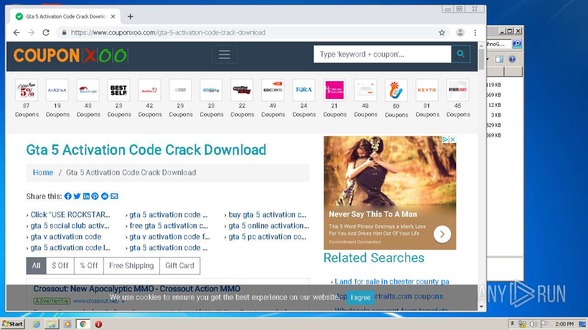Expand the hamburger navigation menu
The height and width of the screenshot is (330, 588).
pyautogui.click(x=225, y=55)
